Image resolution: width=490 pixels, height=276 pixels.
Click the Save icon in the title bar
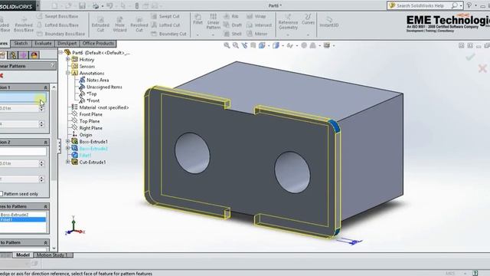(82, 5)
